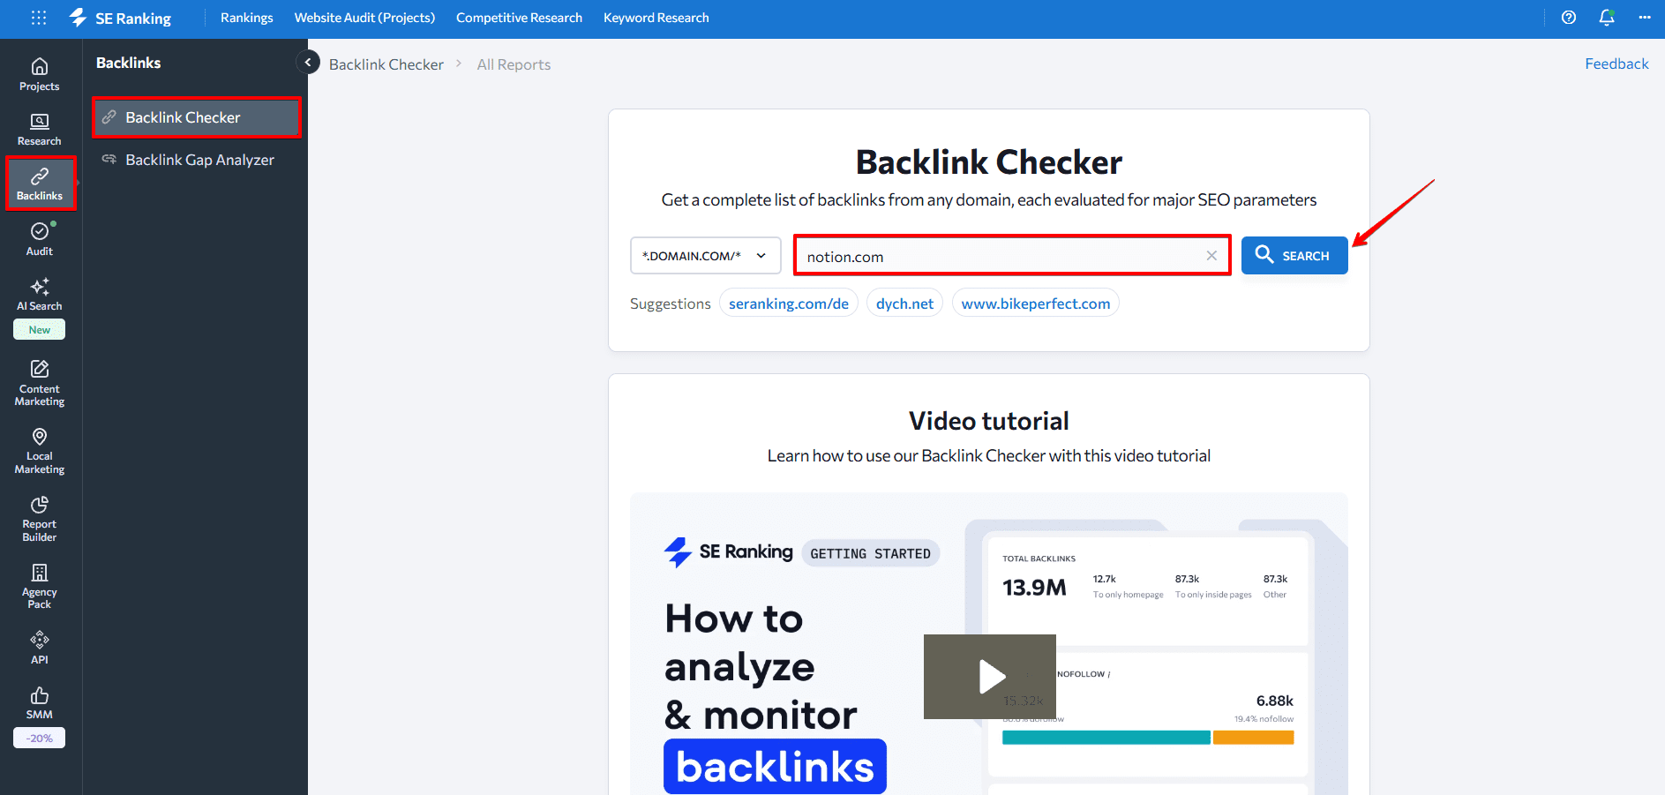Open Local Marketing in the sidebar

[40, 451]
